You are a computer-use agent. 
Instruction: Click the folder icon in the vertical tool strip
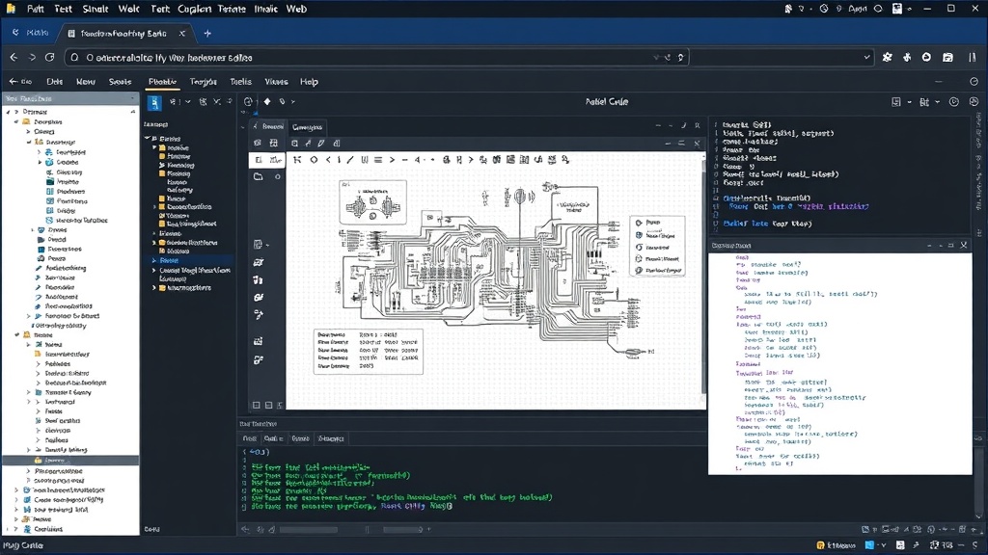[x=259, y=177]
